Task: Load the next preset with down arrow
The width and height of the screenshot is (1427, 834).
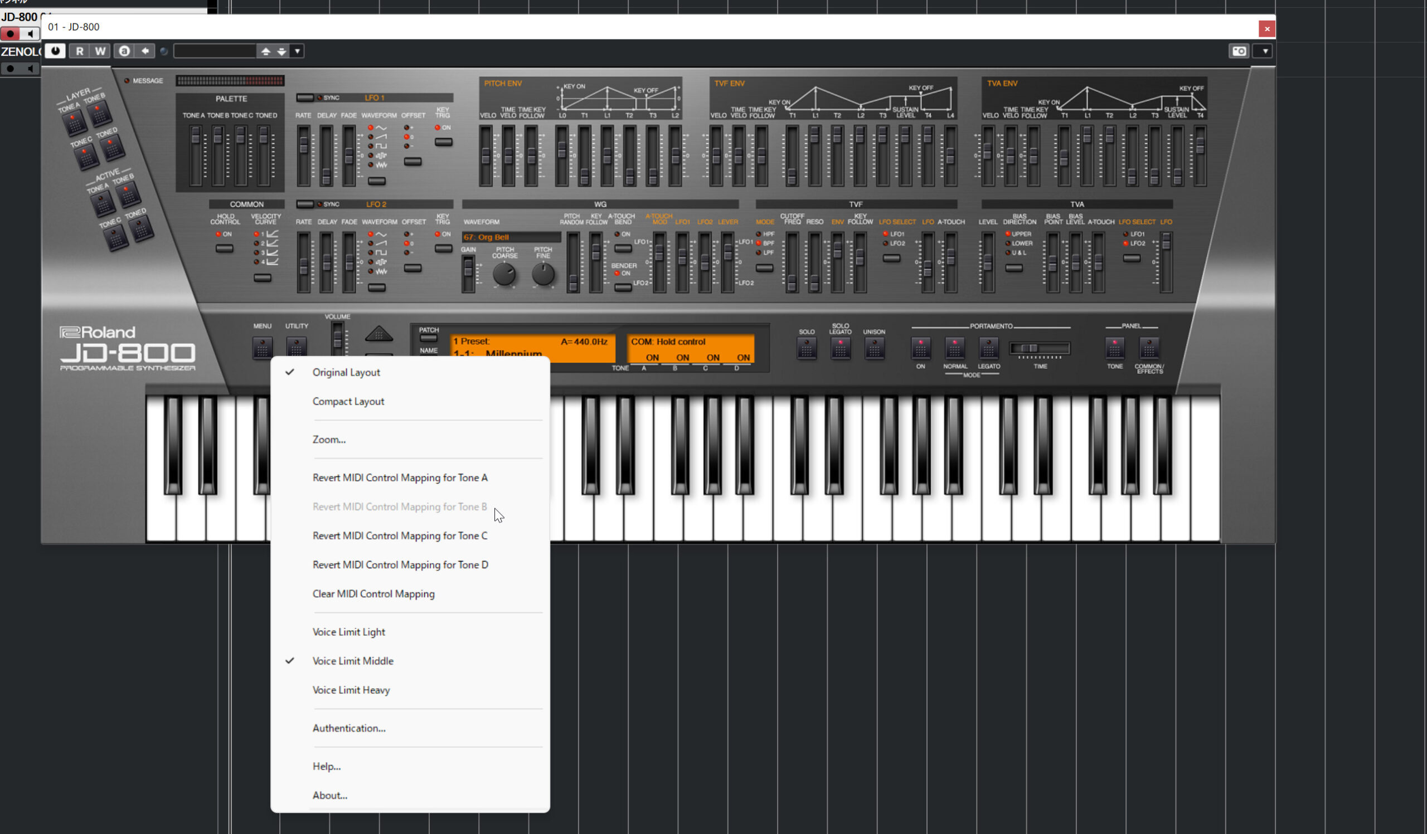Action: 281,51
